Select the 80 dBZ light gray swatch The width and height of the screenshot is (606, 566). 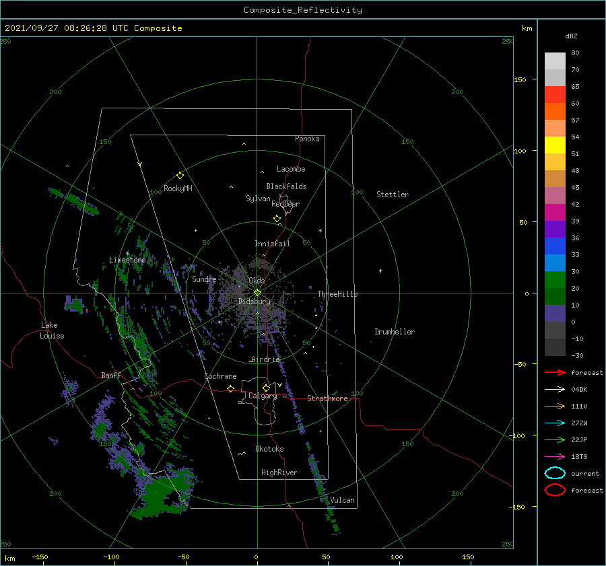point(555,61)
